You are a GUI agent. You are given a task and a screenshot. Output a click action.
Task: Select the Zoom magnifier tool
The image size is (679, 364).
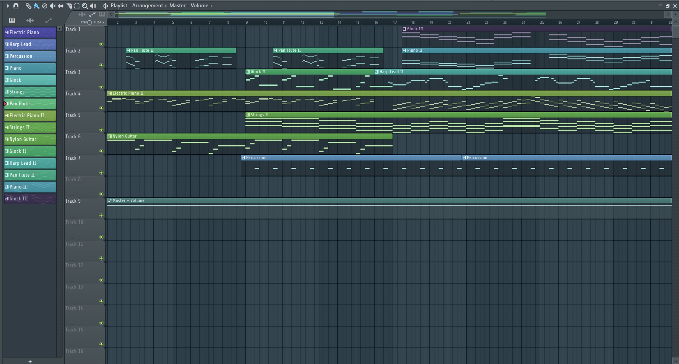pyautogui.click(x=85, y=6)
